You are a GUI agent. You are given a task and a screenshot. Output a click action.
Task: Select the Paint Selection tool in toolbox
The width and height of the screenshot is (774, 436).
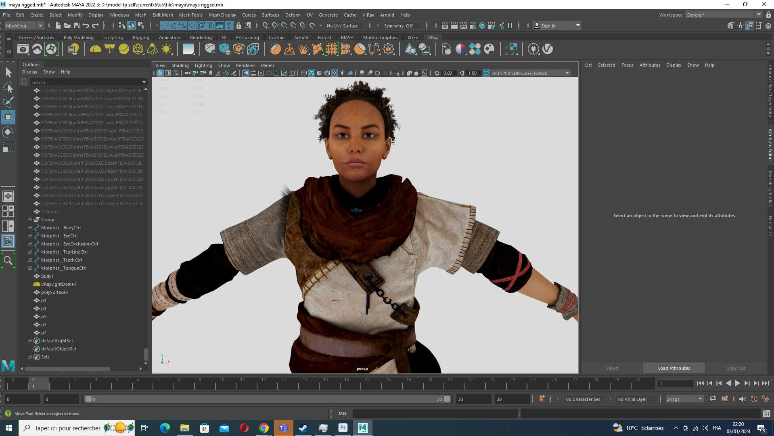click(8, 102)
